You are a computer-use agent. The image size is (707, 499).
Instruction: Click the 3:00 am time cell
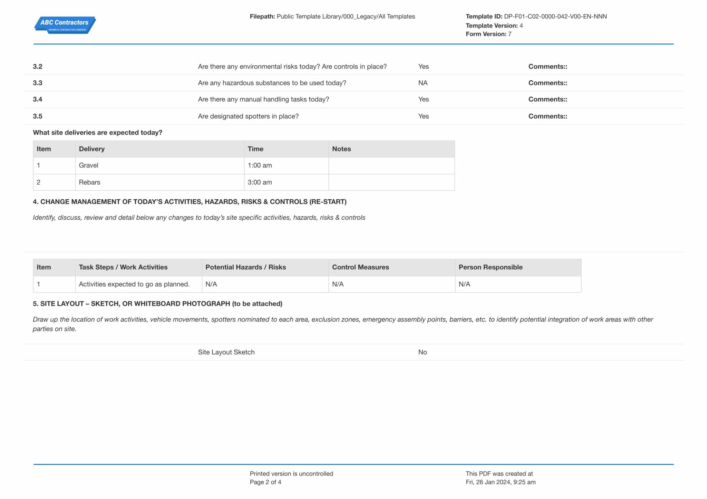(x=260, y=182)
